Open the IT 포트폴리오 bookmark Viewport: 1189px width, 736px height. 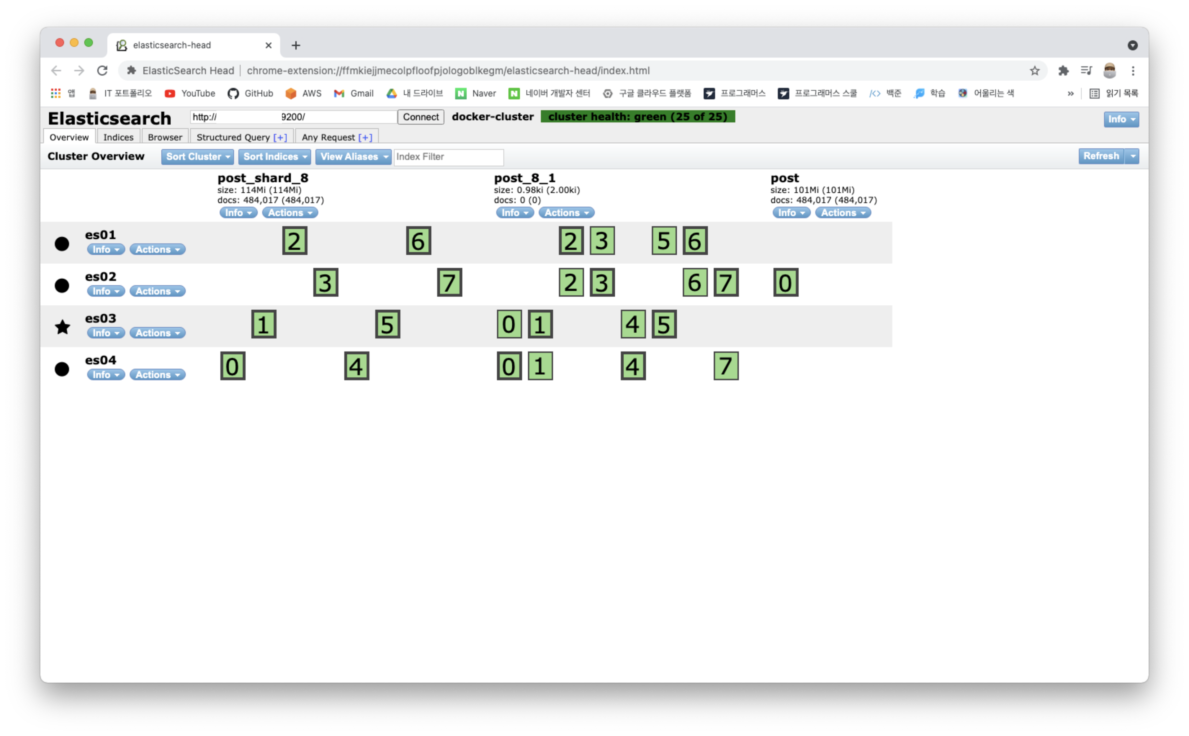click(120, 93)
